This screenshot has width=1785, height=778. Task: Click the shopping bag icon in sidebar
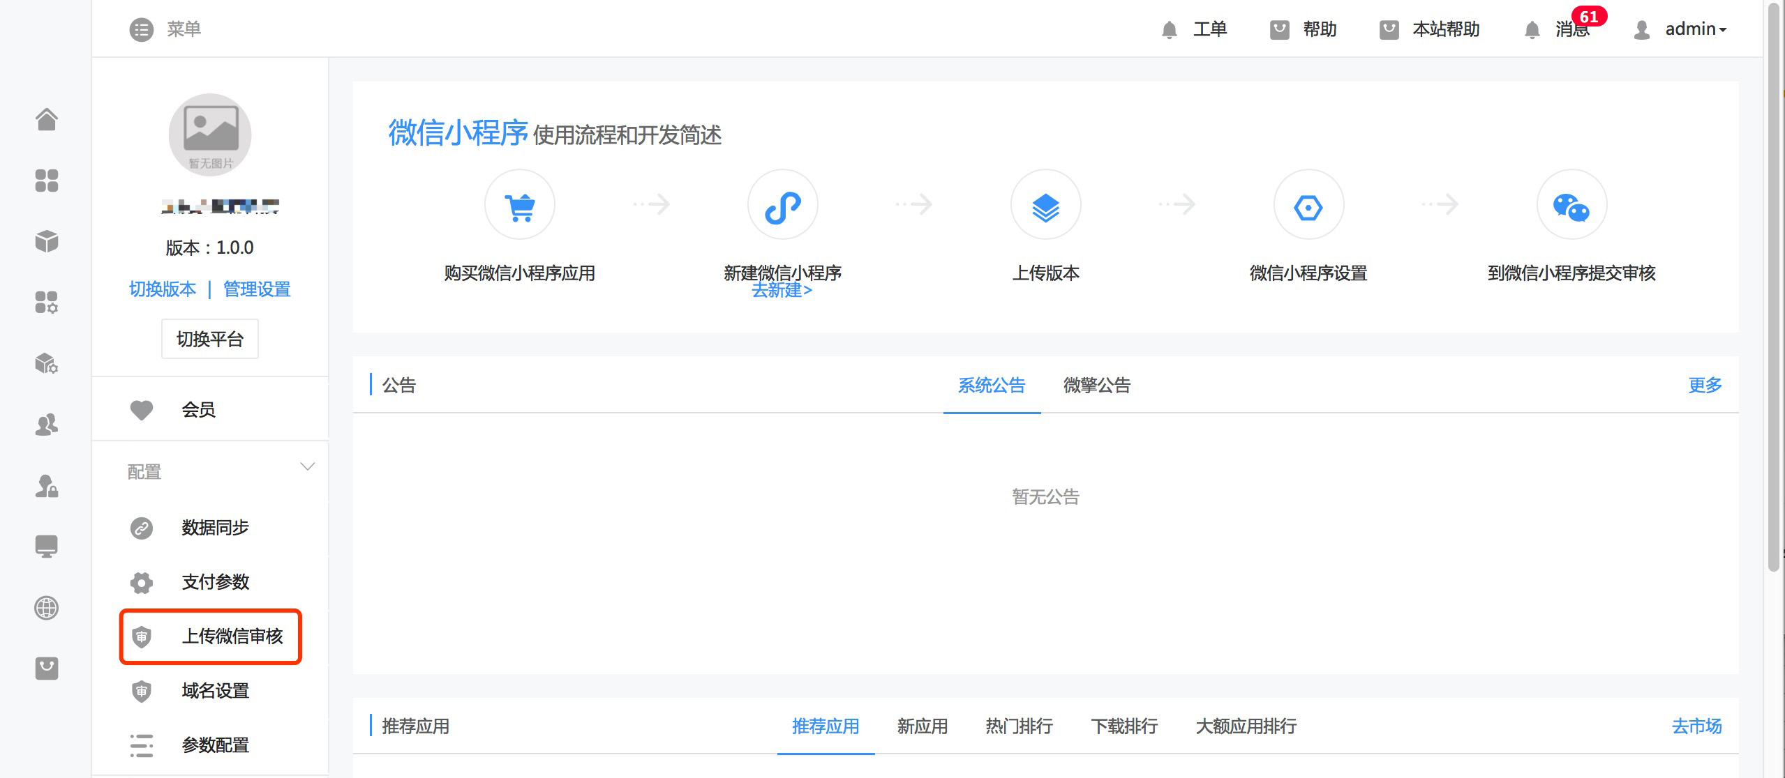[47, 669]
